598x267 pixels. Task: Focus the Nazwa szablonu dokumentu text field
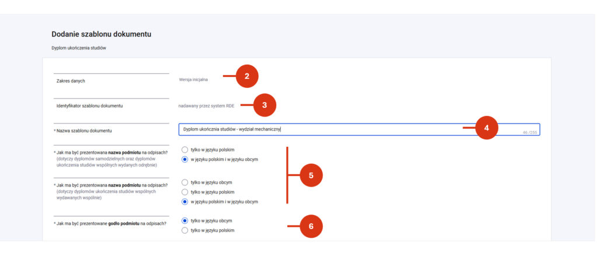[359, 129]
